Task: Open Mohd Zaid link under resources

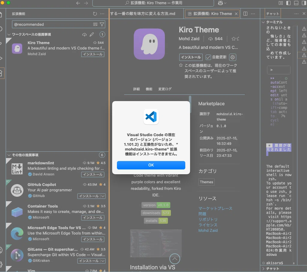Action: 208,231
